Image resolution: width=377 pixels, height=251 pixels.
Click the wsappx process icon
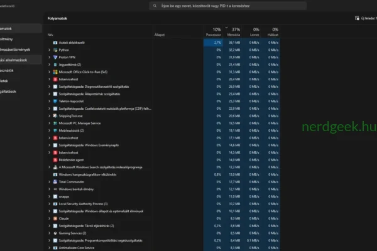55,196
